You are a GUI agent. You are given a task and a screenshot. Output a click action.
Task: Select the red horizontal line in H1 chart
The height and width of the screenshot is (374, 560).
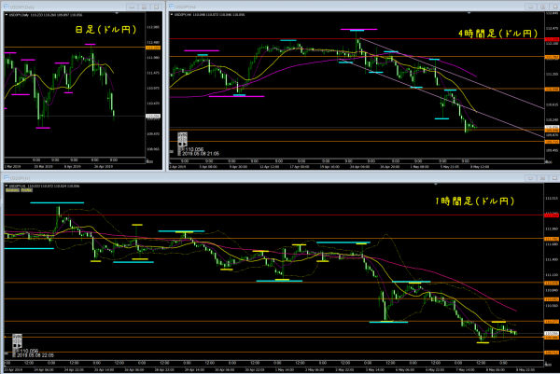273,215
